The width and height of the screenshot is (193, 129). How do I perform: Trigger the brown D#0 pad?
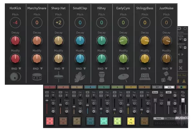(63, 121)
